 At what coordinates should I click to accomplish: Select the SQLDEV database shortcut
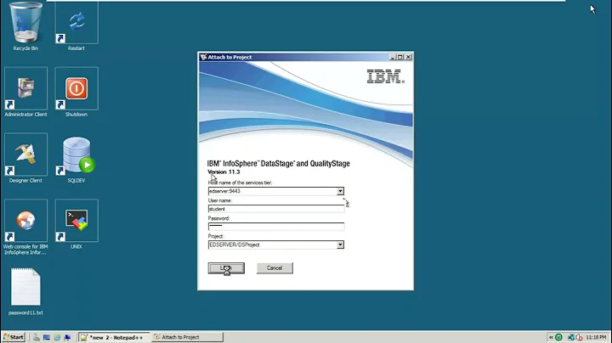coord(76,155)
